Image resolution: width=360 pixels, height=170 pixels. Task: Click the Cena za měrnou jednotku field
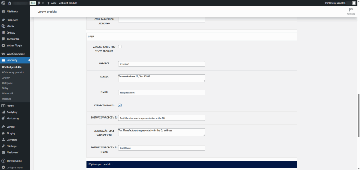coord(162,20)
